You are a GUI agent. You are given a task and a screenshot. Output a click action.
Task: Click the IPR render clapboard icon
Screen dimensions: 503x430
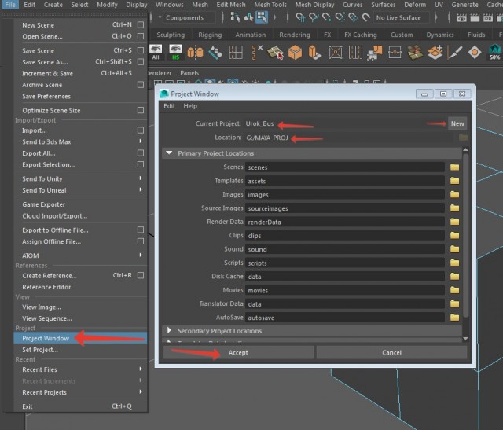point(488,17)
